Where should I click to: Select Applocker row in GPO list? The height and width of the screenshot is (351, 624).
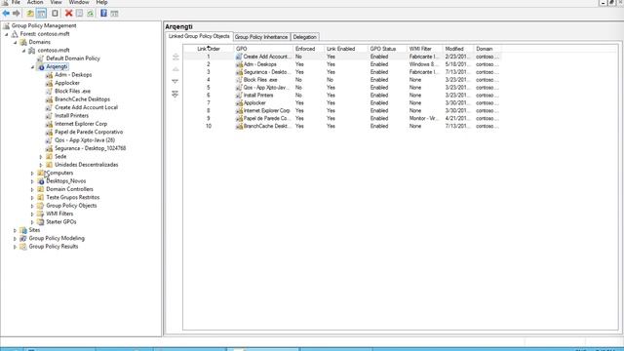pyautogui.click(x=342, y=103)
